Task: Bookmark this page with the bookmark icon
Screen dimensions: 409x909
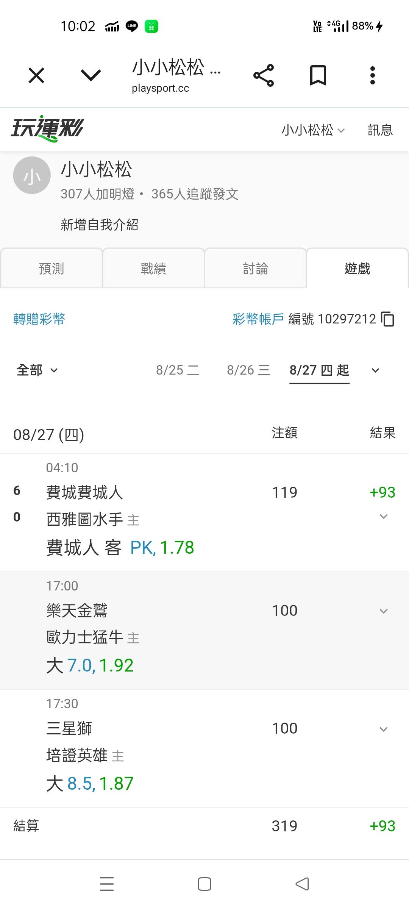Action: click(x=318, y=75)
